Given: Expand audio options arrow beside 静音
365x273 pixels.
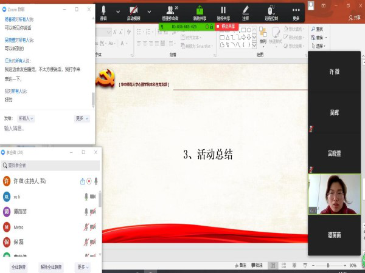Looking at the screenshot, I should click(x=117, y=11).
